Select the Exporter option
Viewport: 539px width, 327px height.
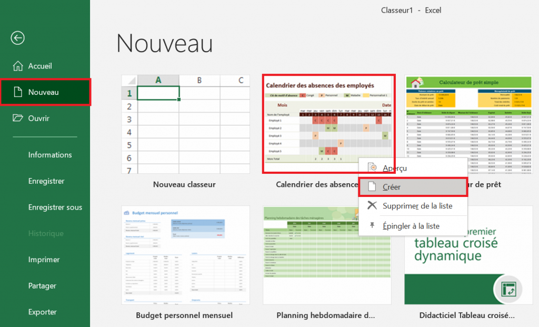coord(44,312)
